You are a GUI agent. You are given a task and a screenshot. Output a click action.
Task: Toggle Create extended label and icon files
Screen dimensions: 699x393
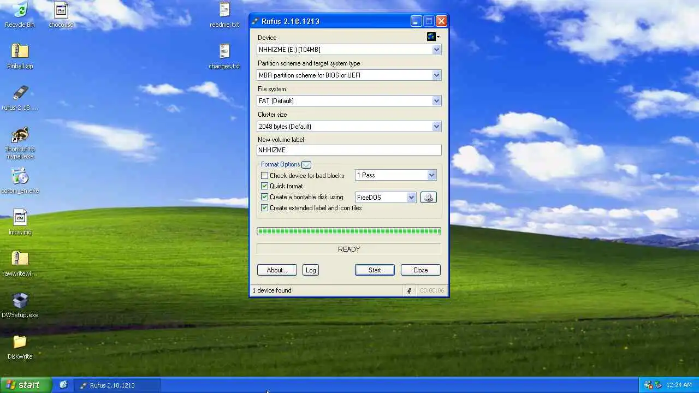[x=264, y=208]
